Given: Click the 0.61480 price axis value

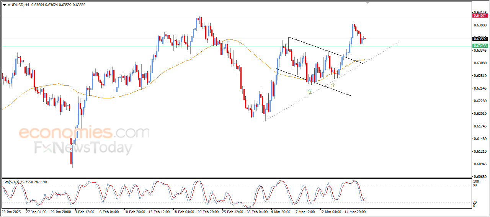Looking at the screenshot, I should 480,139.
